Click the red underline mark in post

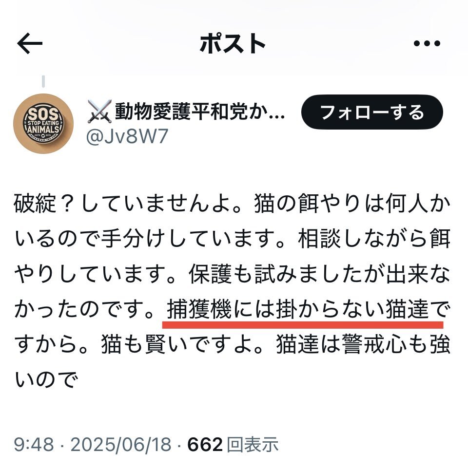pyautogui.click(x=303, y=324)
